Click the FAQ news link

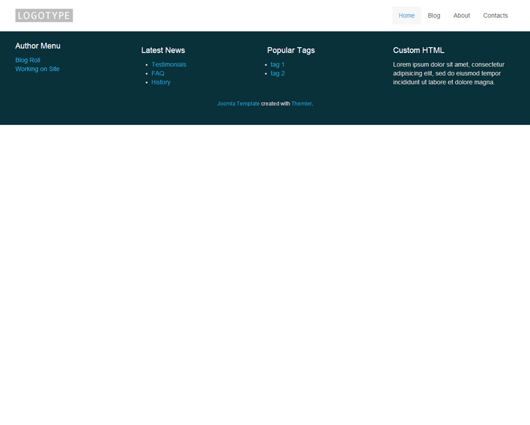point(157,74)
